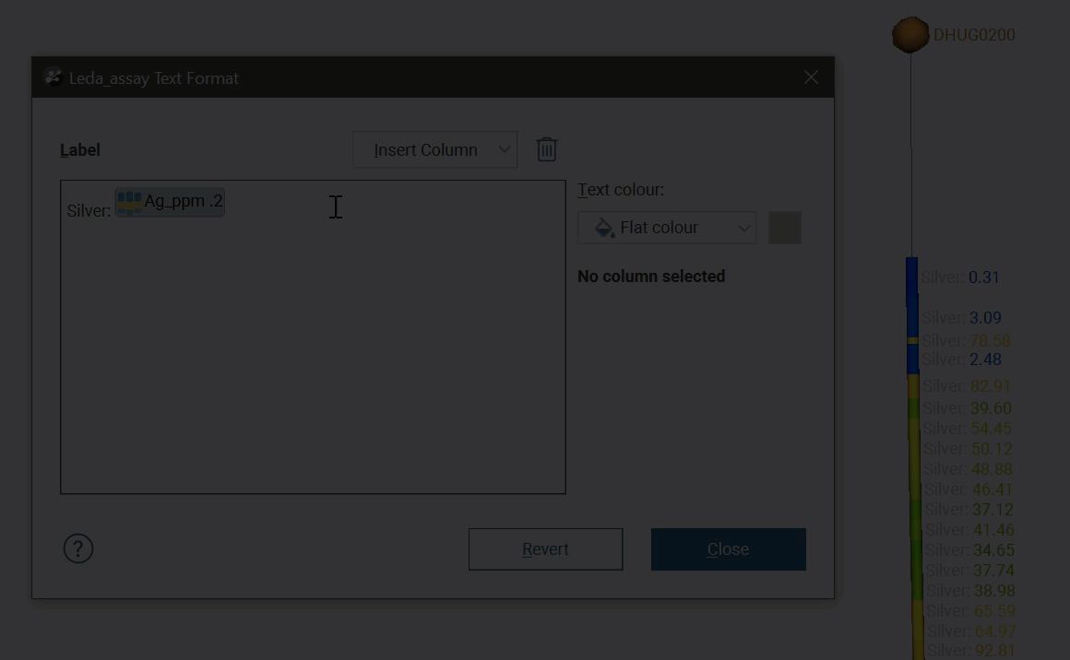Click the 'No column selected' message
The width and height of the screenshot is (1070, 660).
tap(651, 277)
